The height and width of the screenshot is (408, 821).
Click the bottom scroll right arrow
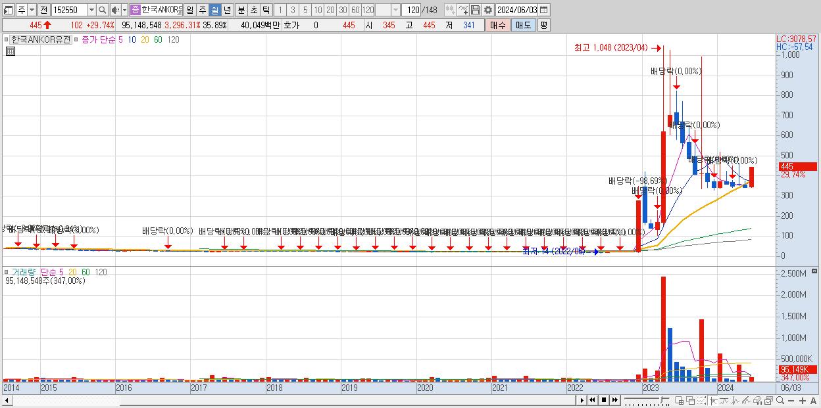tap(582, 400)
